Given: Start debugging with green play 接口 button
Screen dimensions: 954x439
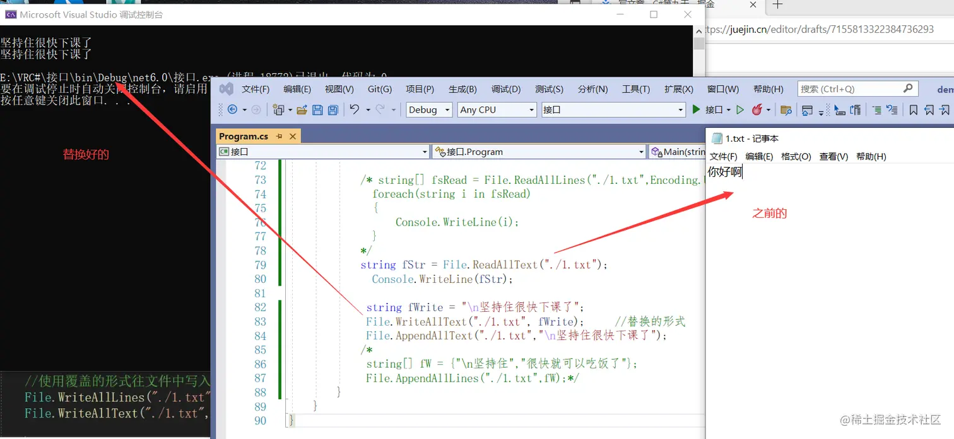Looking at the screenshot, I should [x=707, y=110].
